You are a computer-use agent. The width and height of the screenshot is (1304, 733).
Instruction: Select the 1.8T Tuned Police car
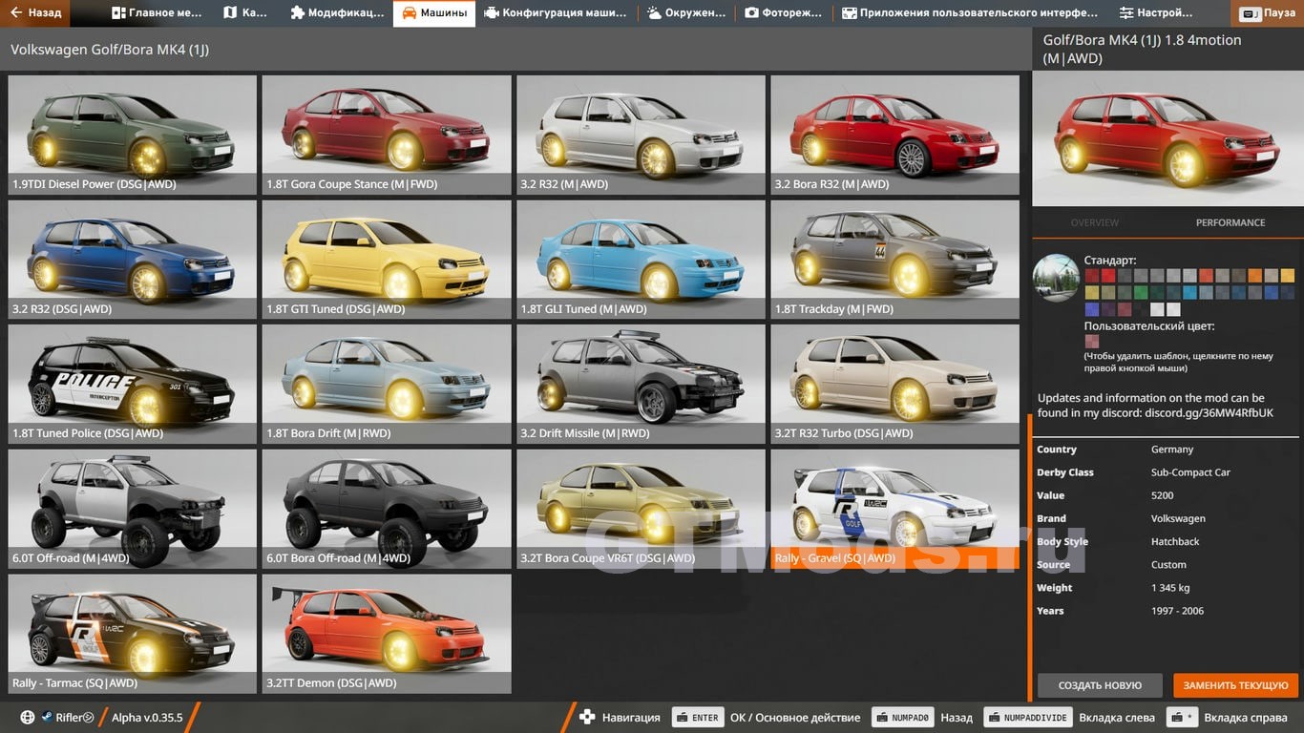point(133,384)
